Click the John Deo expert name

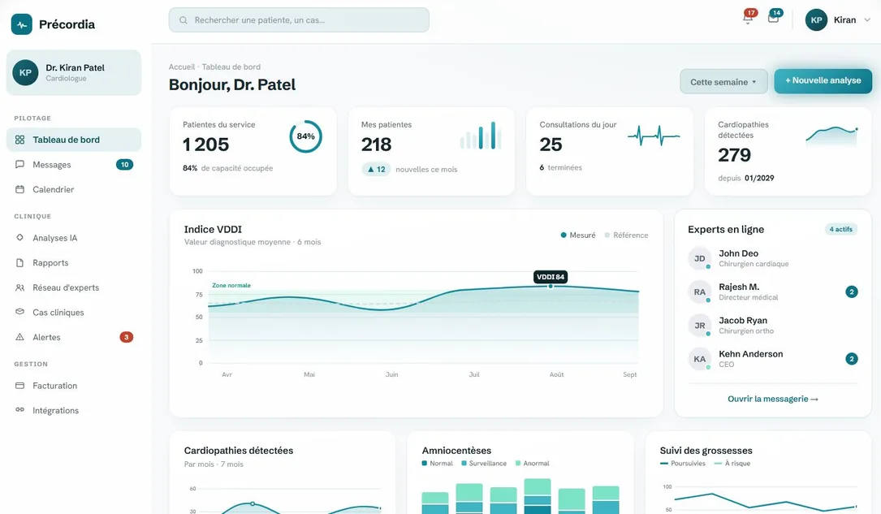click(738, 253)
